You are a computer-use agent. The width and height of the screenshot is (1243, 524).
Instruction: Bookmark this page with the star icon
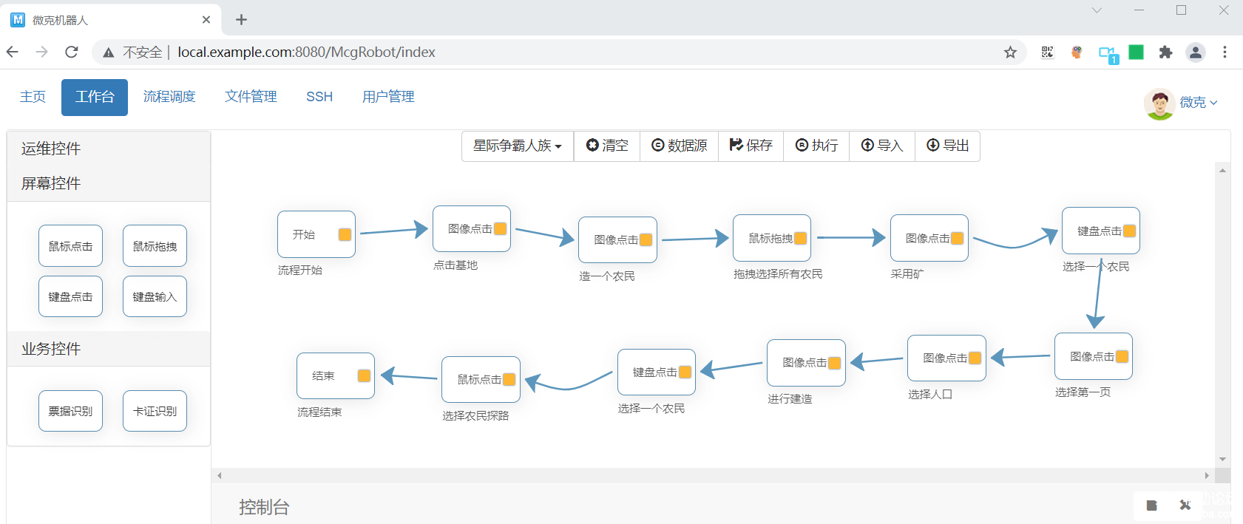click(x=1010, y=52)
